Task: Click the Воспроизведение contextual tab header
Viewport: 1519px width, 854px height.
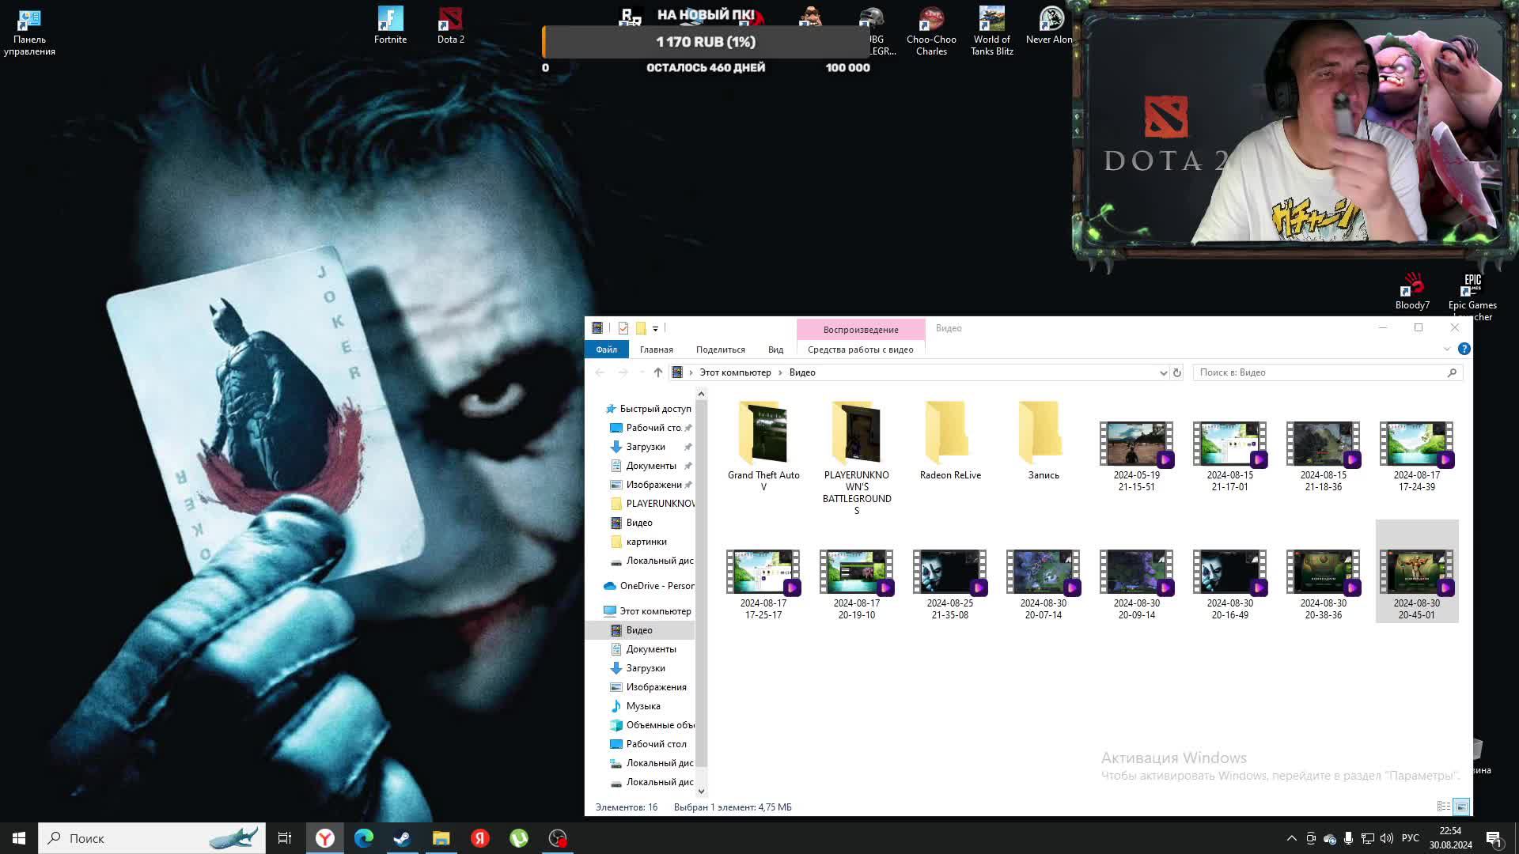Action: 861,329
